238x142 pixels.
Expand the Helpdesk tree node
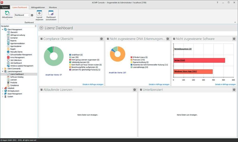pyautogui.click(x=2, y=88)
